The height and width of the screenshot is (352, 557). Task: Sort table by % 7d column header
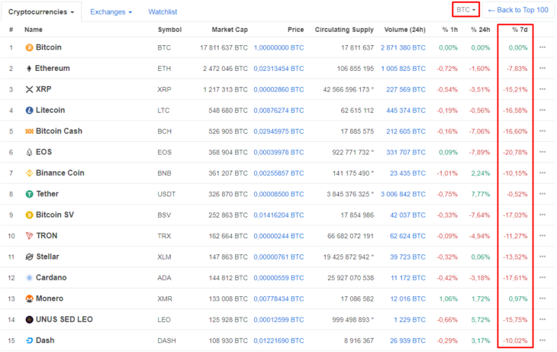click(x=520, y=30)
